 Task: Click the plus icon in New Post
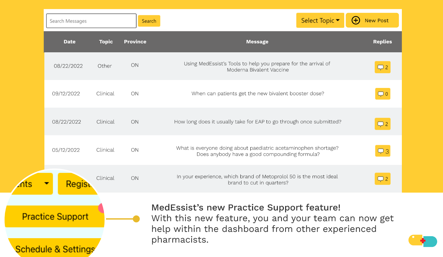point(356,20)
